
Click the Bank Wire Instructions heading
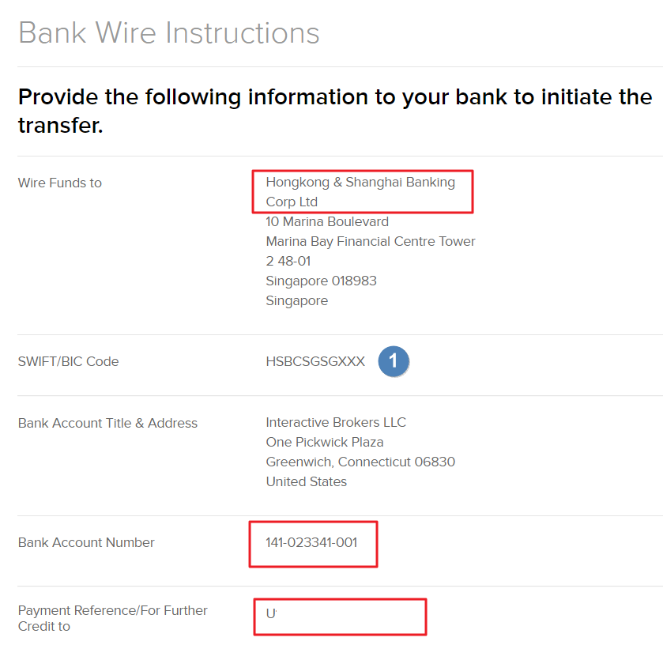pos(168,32)
